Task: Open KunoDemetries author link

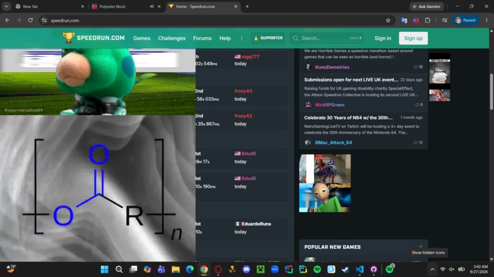Action: 332,67
